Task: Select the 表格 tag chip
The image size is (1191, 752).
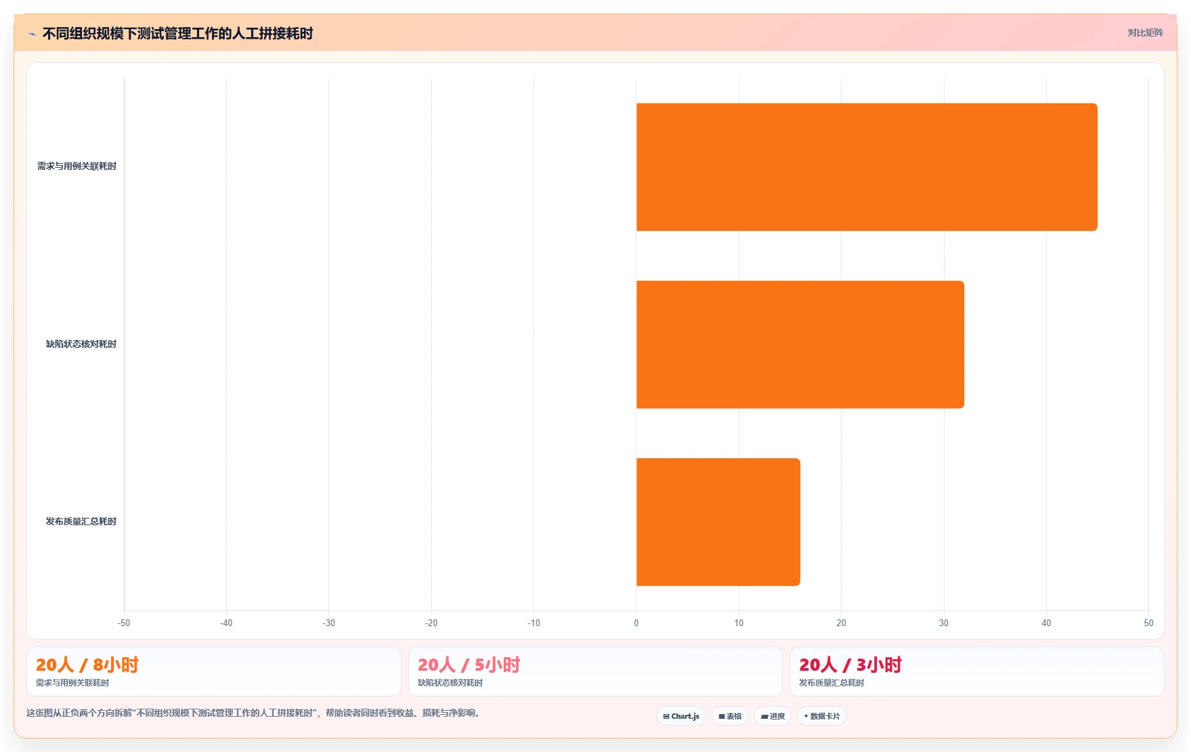Action: 730,716
